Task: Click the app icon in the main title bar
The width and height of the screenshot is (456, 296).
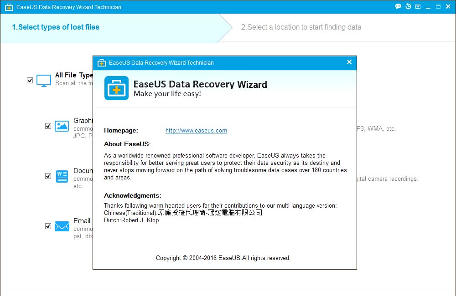Action: point(8,7)
